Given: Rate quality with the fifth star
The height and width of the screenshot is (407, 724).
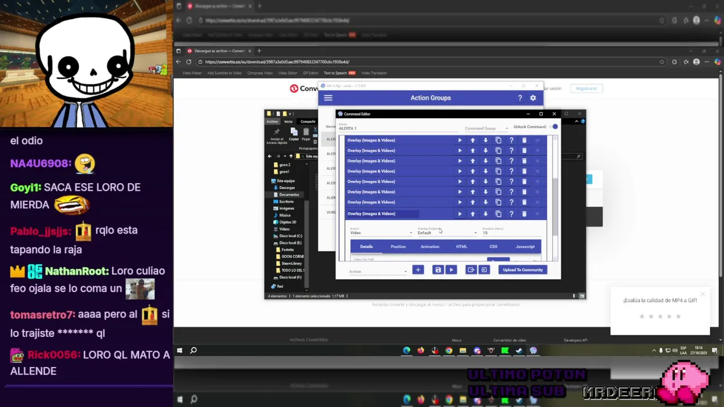Looking at the screenshot, I should coord(678,317).
